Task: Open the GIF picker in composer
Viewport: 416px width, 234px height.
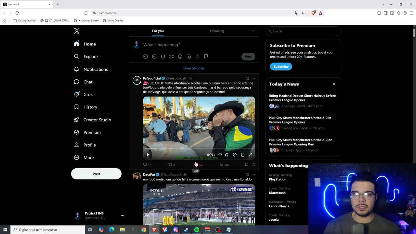Action: tap(154, 57)
